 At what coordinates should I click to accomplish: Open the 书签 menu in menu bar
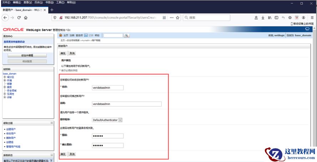49,3
